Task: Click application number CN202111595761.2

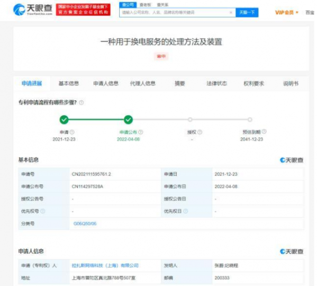Action: point(92,174)
